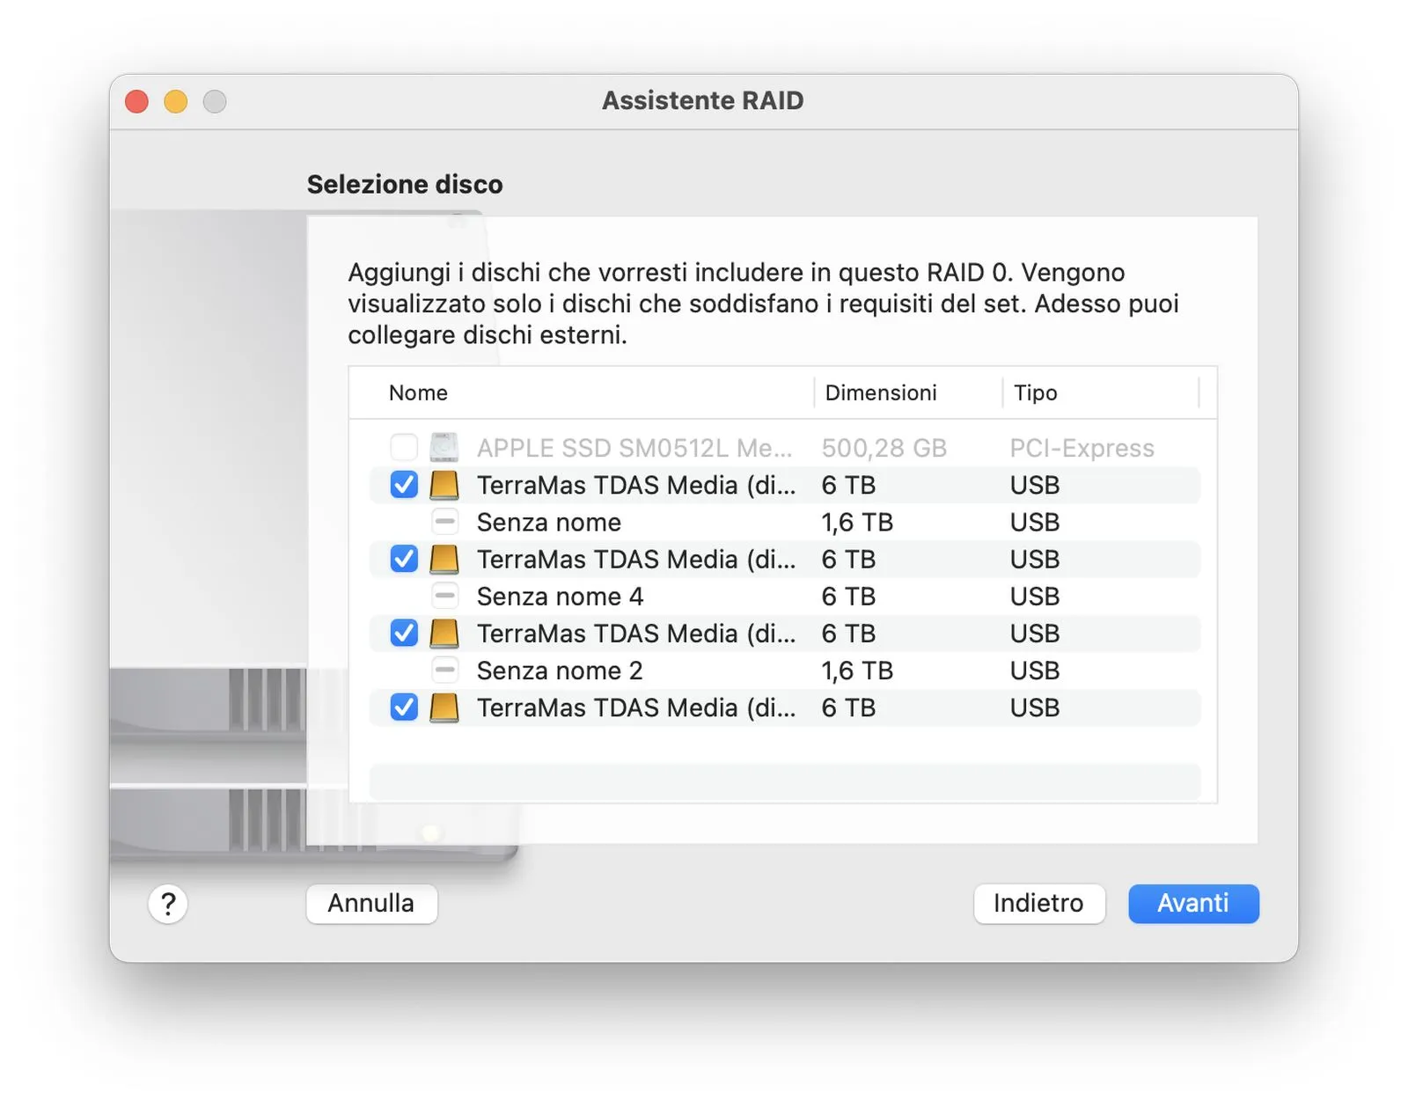Image resolution: width=1408 pixels, height=1107 pixels.
Task: Click the orange drive icon of the bottom TerraMas disk
Action: [444, 707]
